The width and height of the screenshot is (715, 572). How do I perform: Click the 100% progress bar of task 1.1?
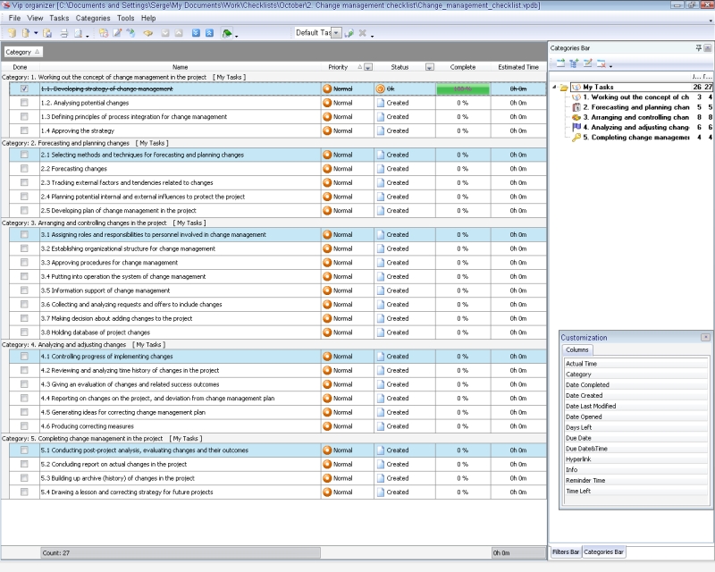(463, 89)
